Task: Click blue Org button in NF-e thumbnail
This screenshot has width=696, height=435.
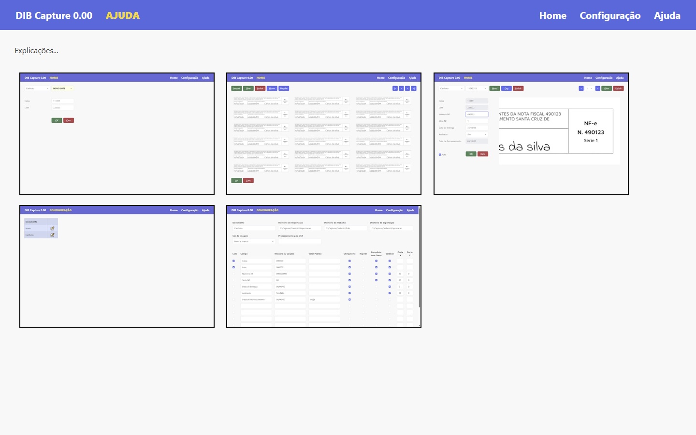Action: coord(506,88)
